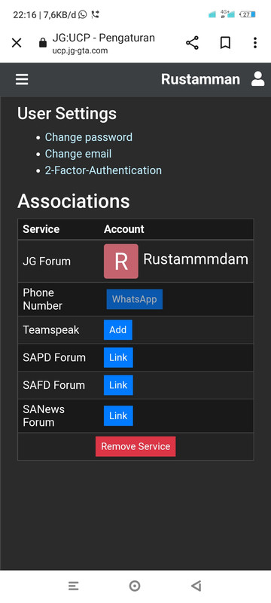Tap the WhatsApp notification icon in status bar
The width and height of the screenshot is (271, 603).
point(83,14)
